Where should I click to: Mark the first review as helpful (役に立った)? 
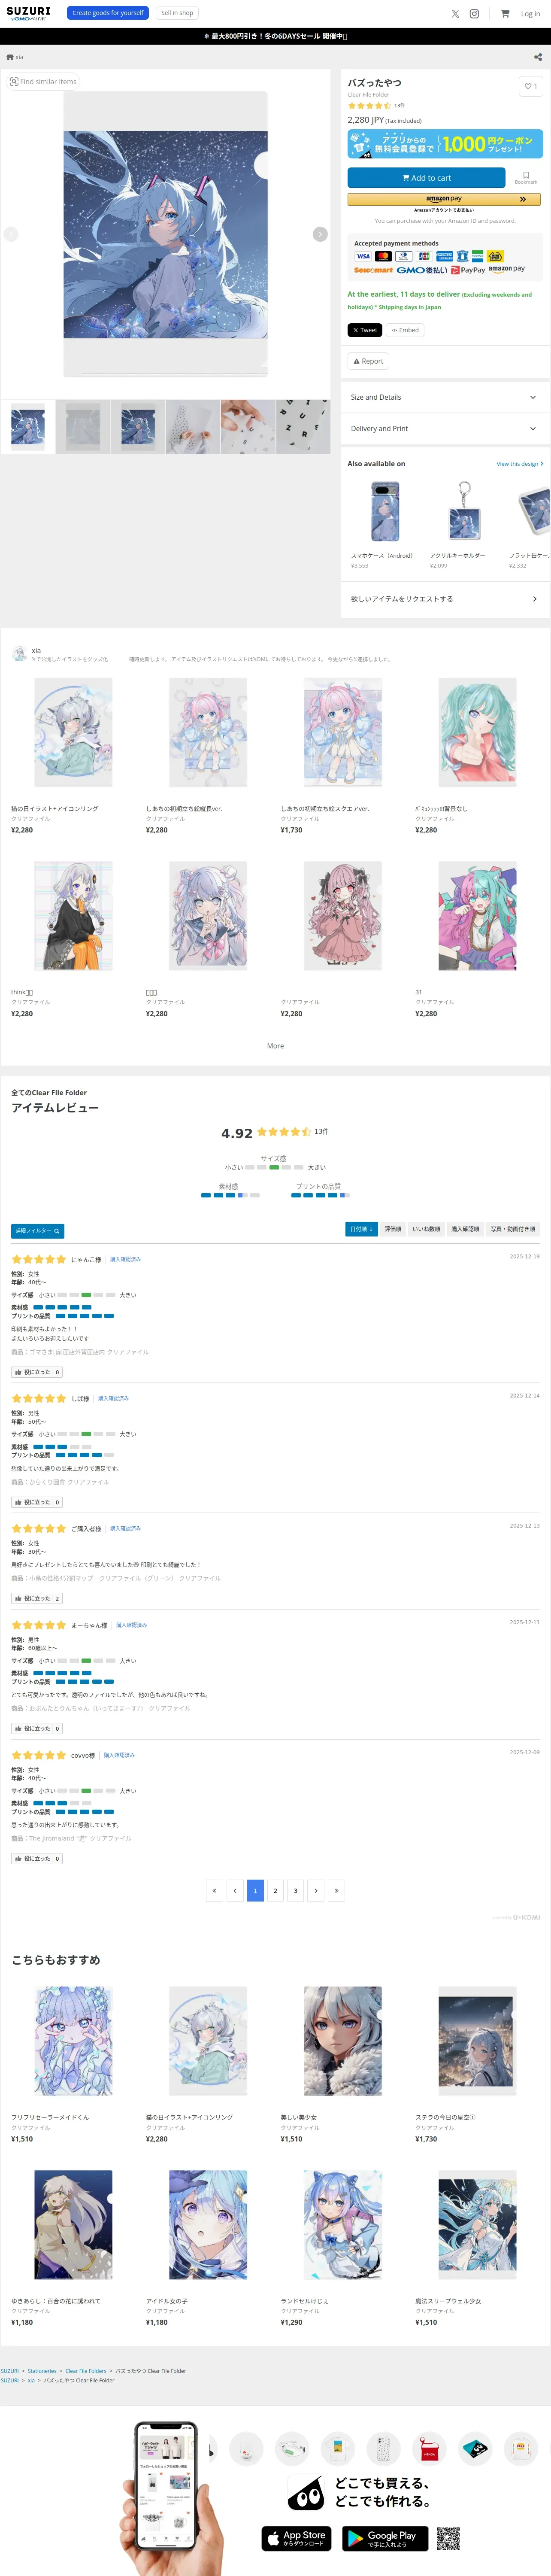pos(37,1372)
